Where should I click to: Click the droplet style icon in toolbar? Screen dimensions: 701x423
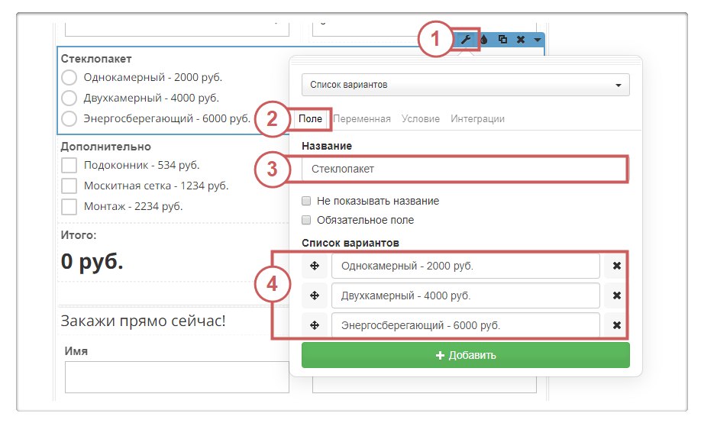click(484, 40)
